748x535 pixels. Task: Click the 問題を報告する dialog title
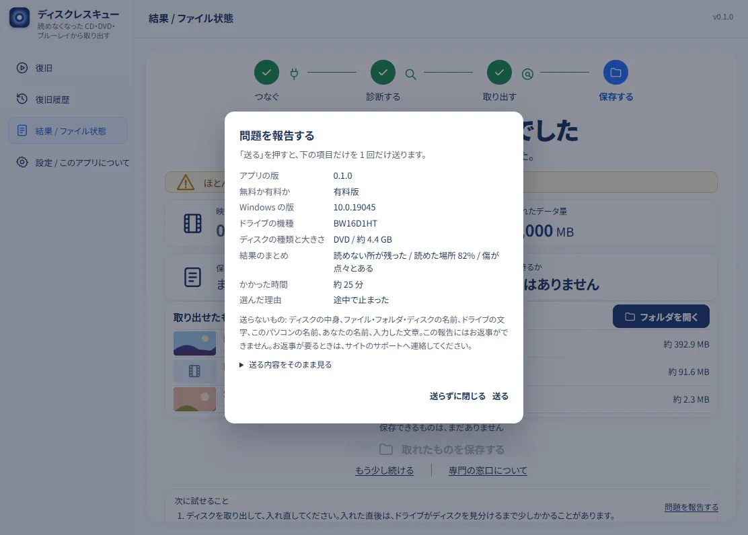(x=276, y=136)
